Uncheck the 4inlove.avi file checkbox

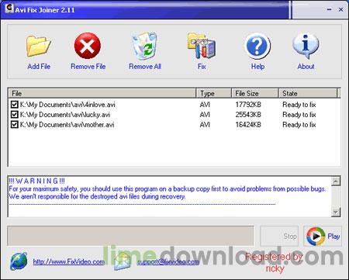pyautogui.click(x=14, y=105)
